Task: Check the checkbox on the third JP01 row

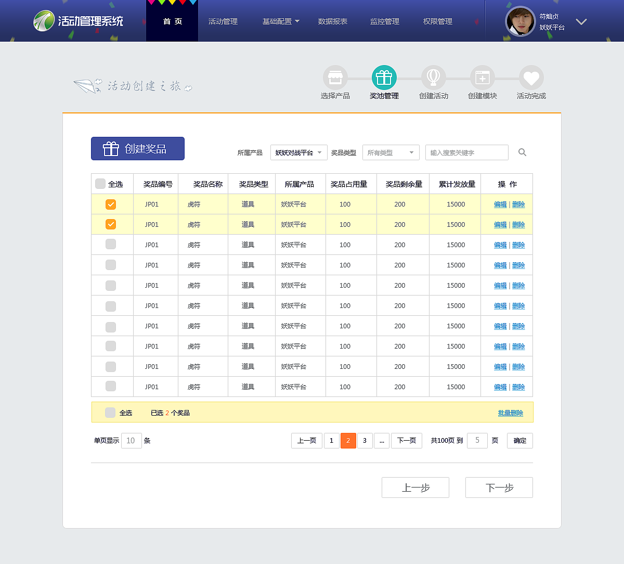Action: (110, 245)
